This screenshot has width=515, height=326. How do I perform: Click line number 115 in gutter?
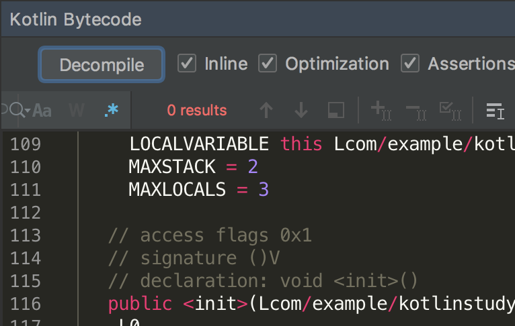coord(26,281)
